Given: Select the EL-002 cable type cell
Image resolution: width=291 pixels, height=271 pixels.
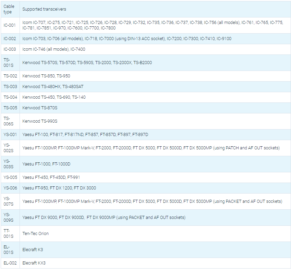Looking at the screenshot, I should pos(10,263).
